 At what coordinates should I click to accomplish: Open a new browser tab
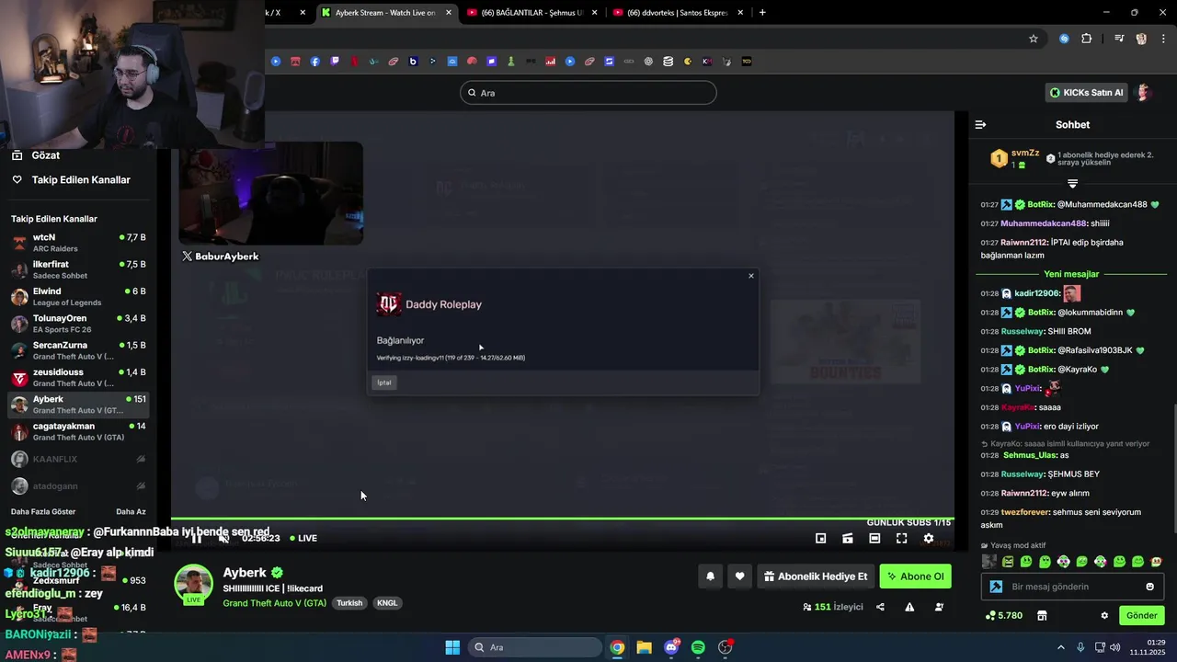[x=762, y=13]
